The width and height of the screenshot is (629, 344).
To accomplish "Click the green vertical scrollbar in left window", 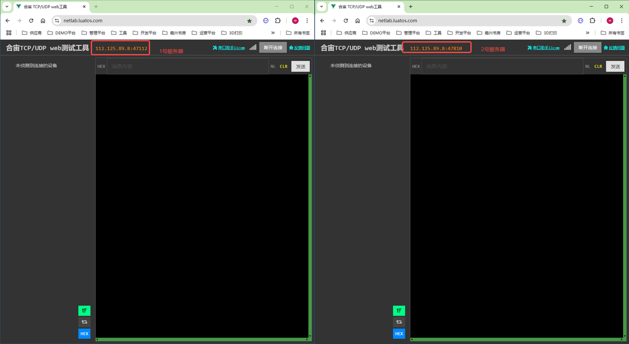I will click(310, 206).
